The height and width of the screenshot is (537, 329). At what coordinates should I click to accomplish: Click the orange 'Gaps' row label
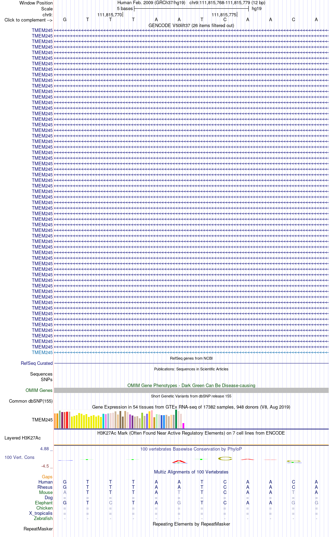click(x=47, y=477)
